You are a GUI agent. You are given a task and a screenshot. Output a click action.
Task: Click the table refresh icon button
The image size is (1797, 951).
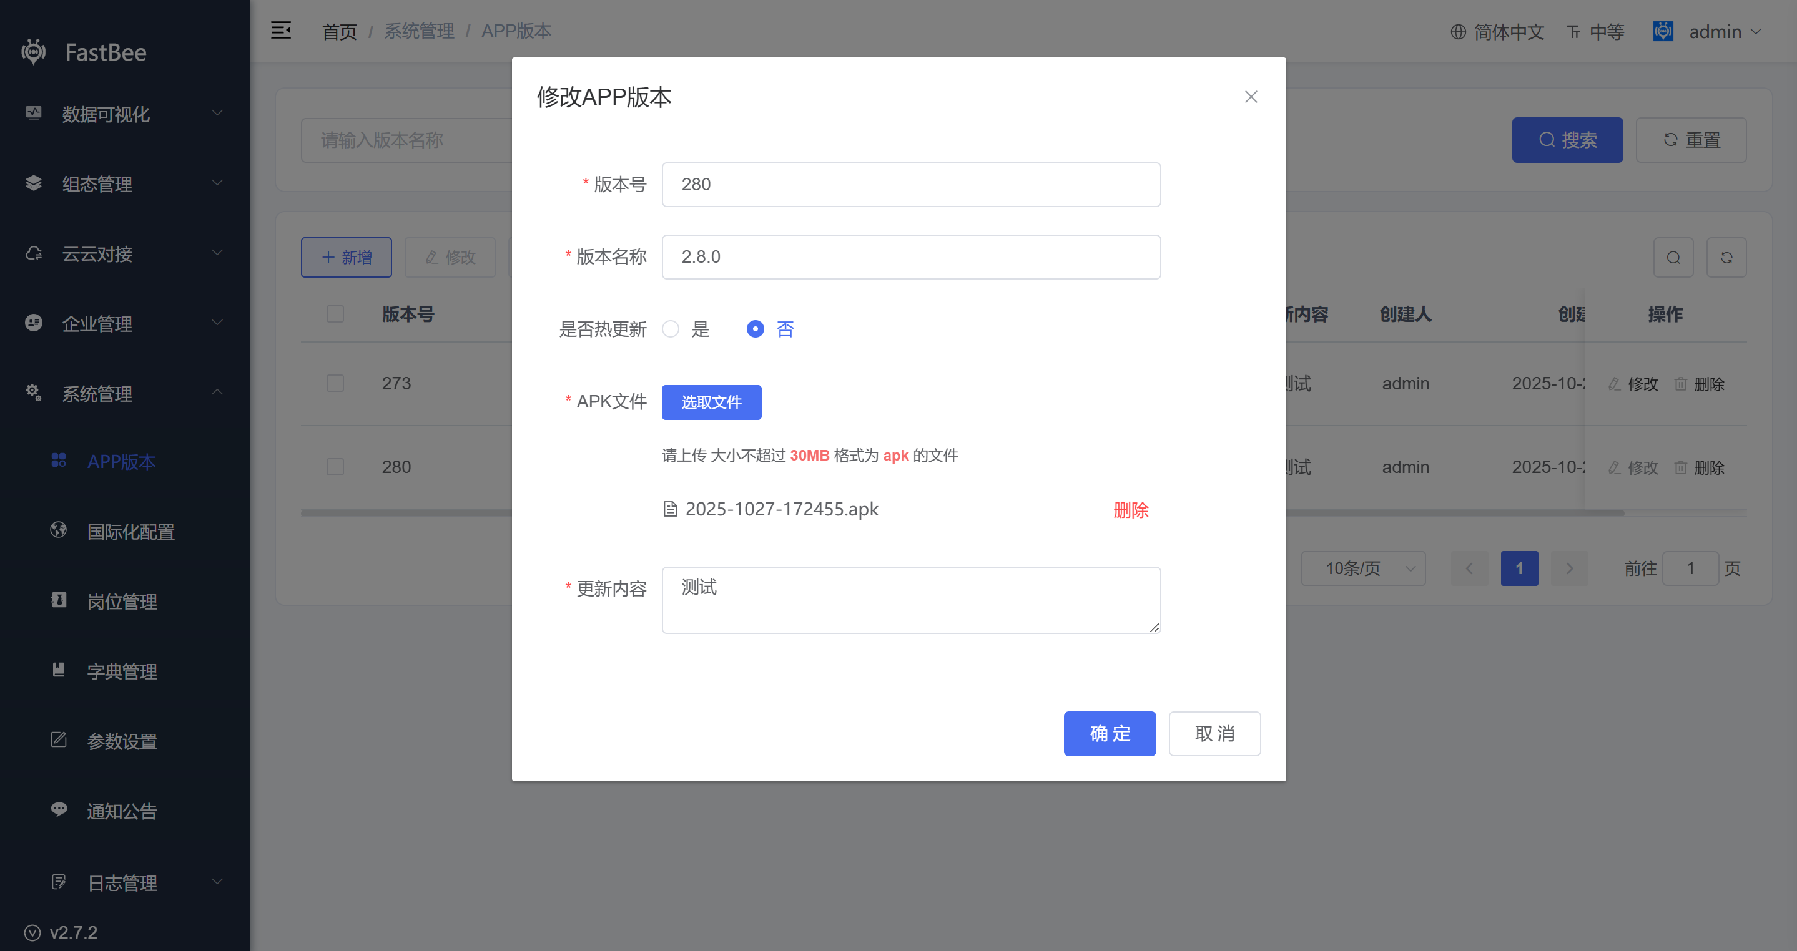click(x=1726, y=258)
